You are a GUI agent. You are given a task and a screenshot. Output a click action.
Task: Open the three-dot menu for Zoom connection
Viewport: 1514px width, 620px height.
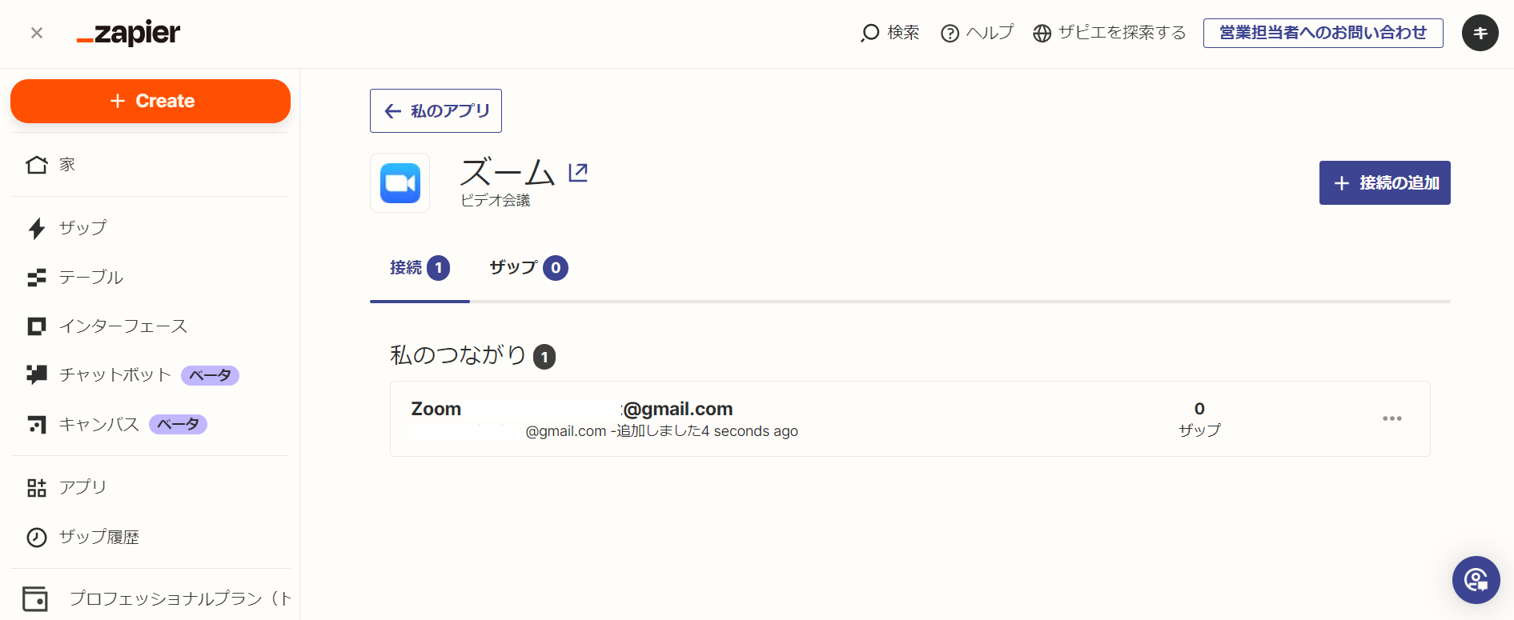point(1392,418)
